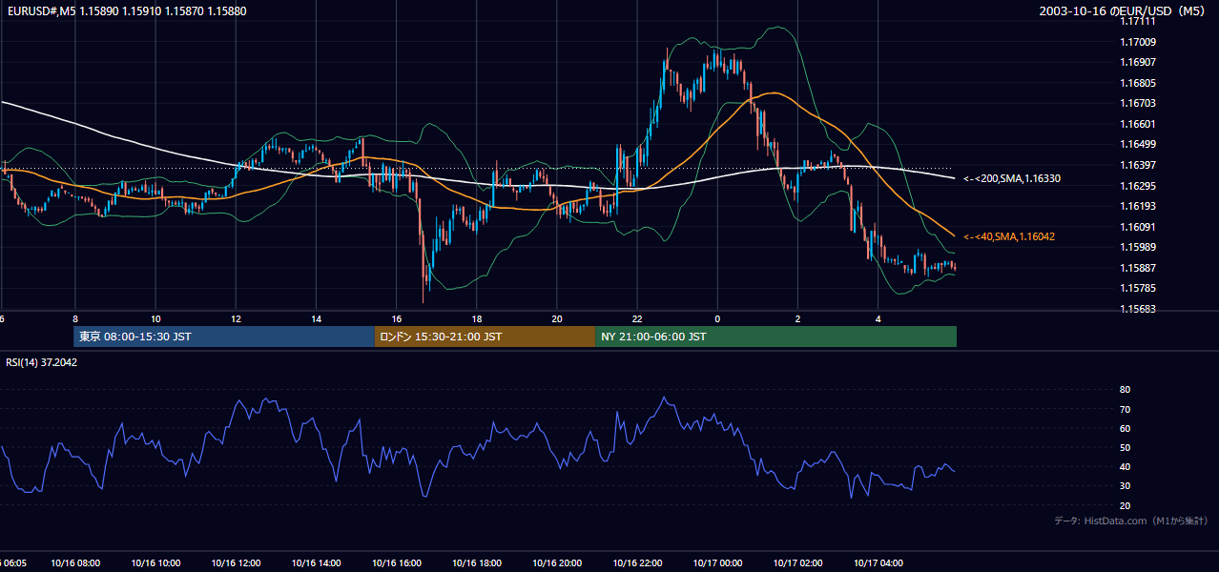Click RSI scale value 60
Screen dimensions: 1219x572
tap(1126, 428)
